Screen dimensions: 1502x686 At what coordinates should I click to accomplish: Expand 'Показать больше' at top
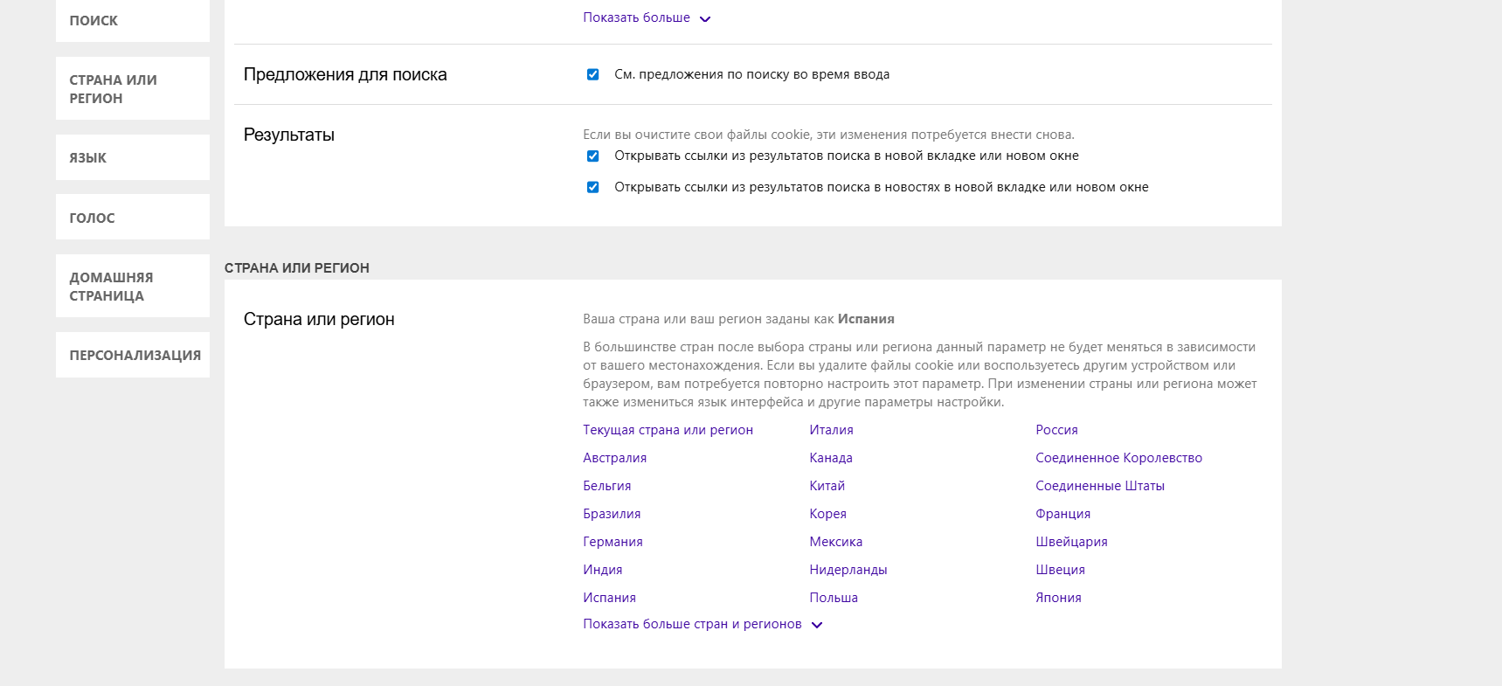coord(647,17)
